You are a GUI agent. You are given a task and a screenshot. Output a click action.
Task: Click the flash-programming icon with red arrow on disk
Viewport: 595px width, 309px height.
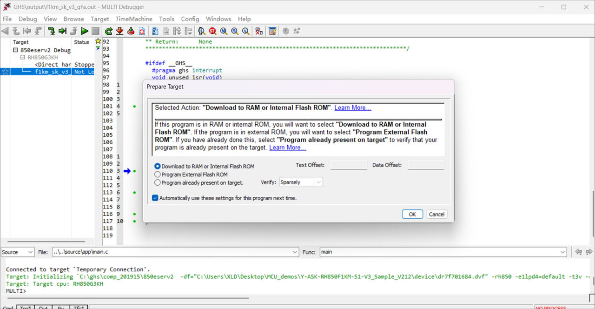tap(131, 31)
